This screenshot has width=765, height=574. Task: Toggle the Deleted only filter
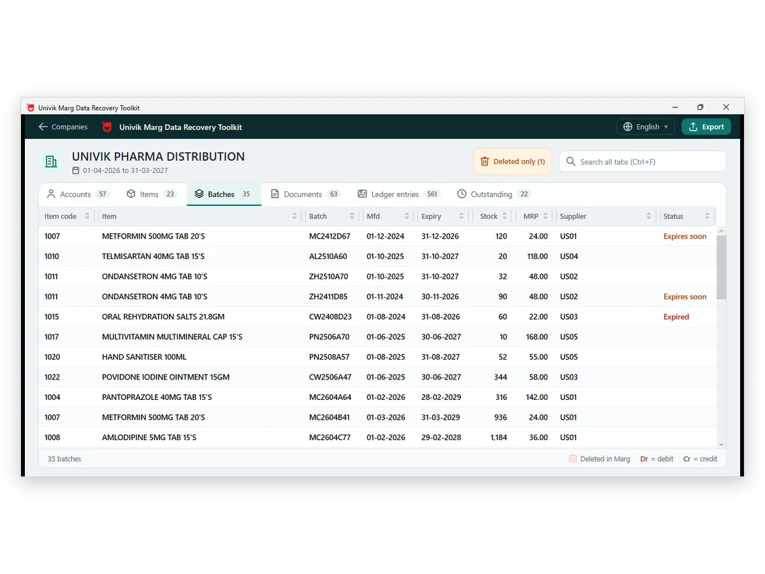[x=513, y=161]
